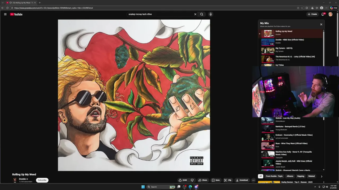
Task: Expand the tab search dropdown arrow
Action: [x=3, y=3]
